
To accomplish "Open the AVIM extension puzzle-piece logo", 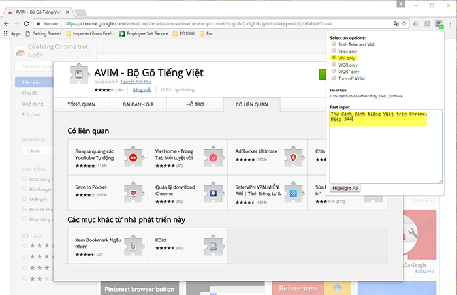I will click(79, 74).
